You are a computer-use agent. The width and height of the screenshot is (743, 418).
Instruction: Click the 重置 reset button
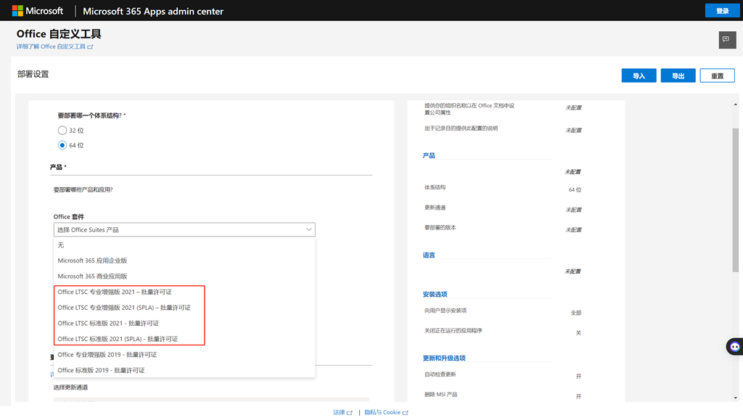click(x=718, y=75)
